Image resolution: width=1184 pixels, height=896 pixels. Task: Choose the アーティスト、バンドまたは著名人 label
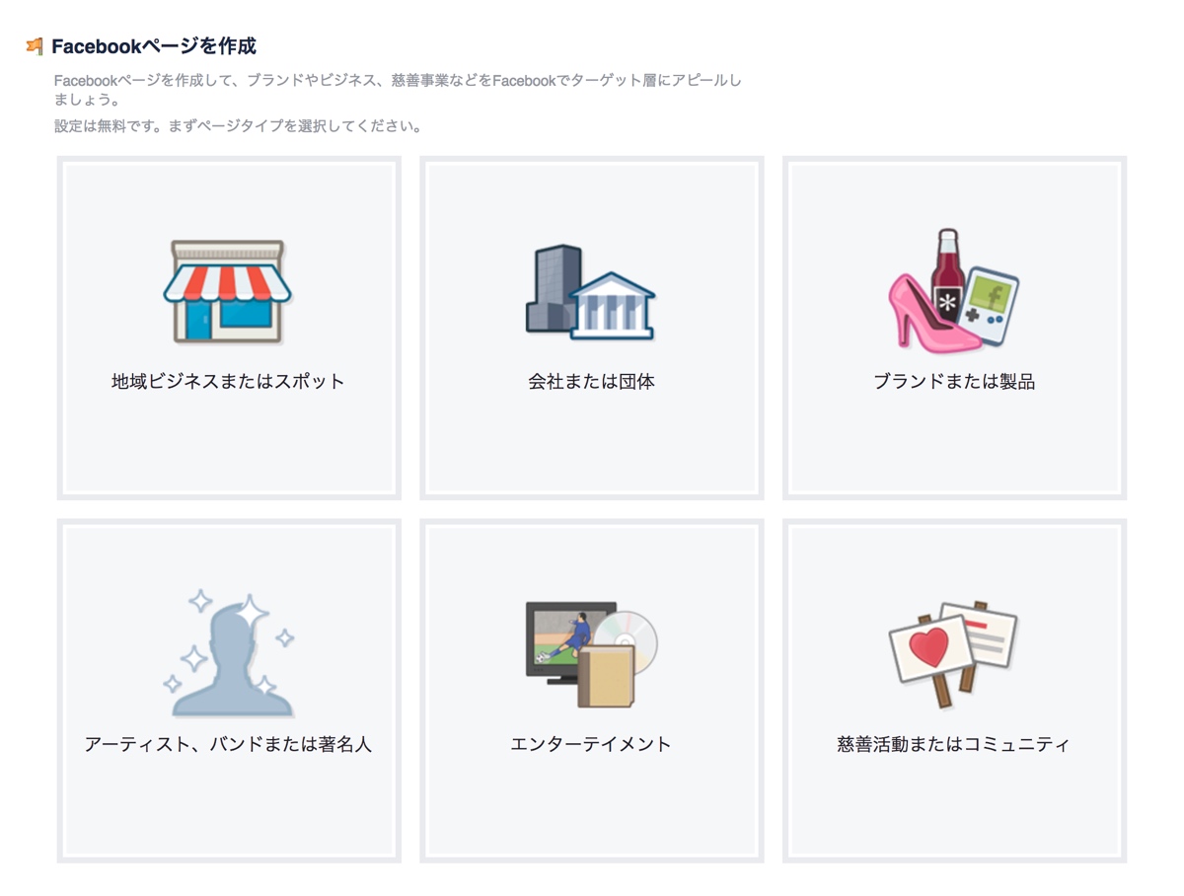click(228, 745)
